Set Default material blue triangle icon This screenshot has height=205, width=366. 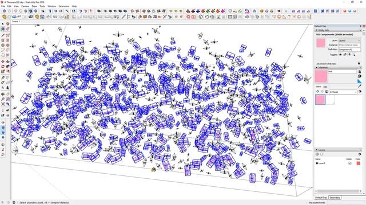(x=360, y=81)
